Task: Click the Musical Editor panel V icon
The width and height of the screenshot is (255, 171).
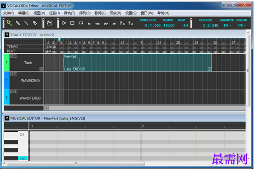Action: pos(7,118)
